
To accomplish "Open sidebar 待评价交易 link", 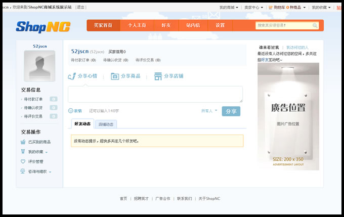I will [x=33, y=116].
